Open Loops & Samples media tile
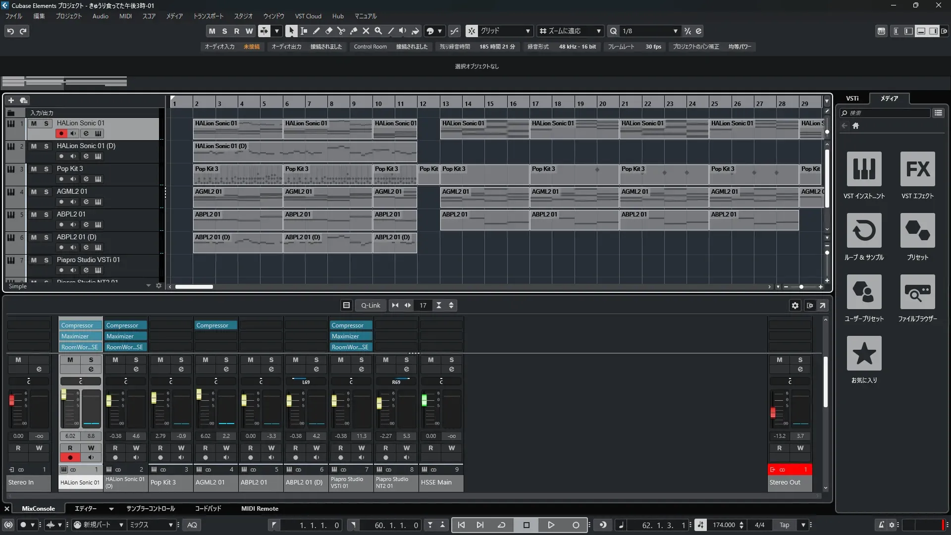This screenshot has width=951, height=535. pos(864,231)
